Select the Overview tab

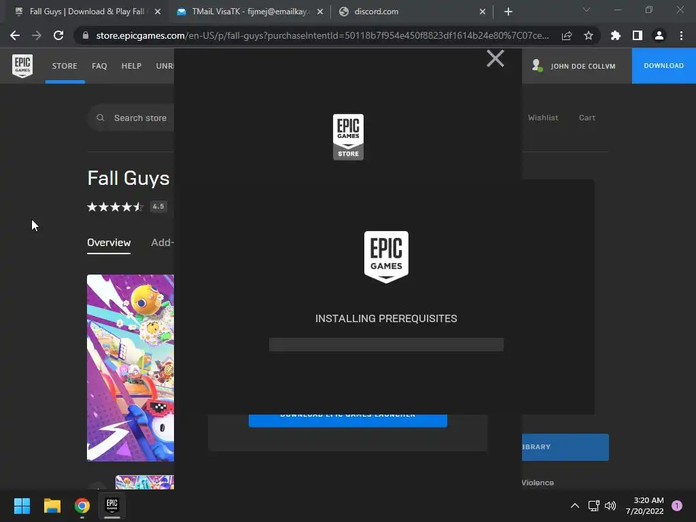point(109,243)
